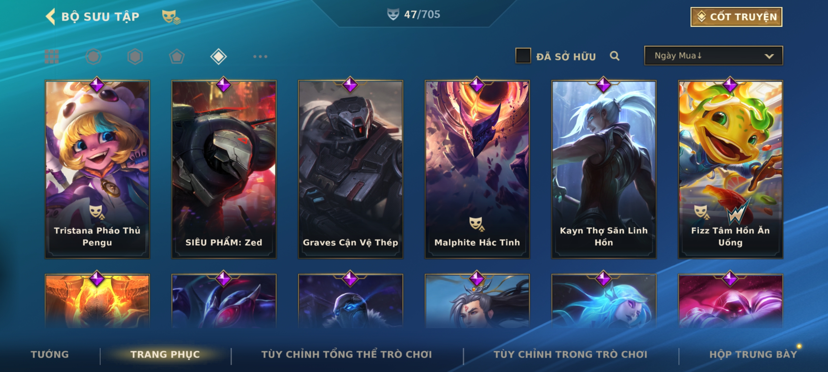828x372 pixels.
Task: Filter skins by the hexagon rarity icon
Action: tap(135, 56)
